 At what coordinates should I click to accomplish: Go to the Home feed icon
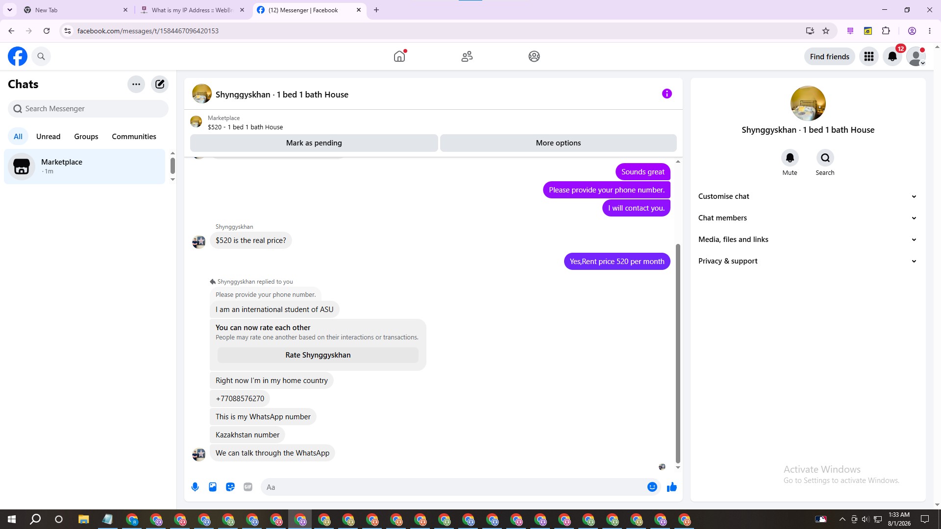click(399, 56)
